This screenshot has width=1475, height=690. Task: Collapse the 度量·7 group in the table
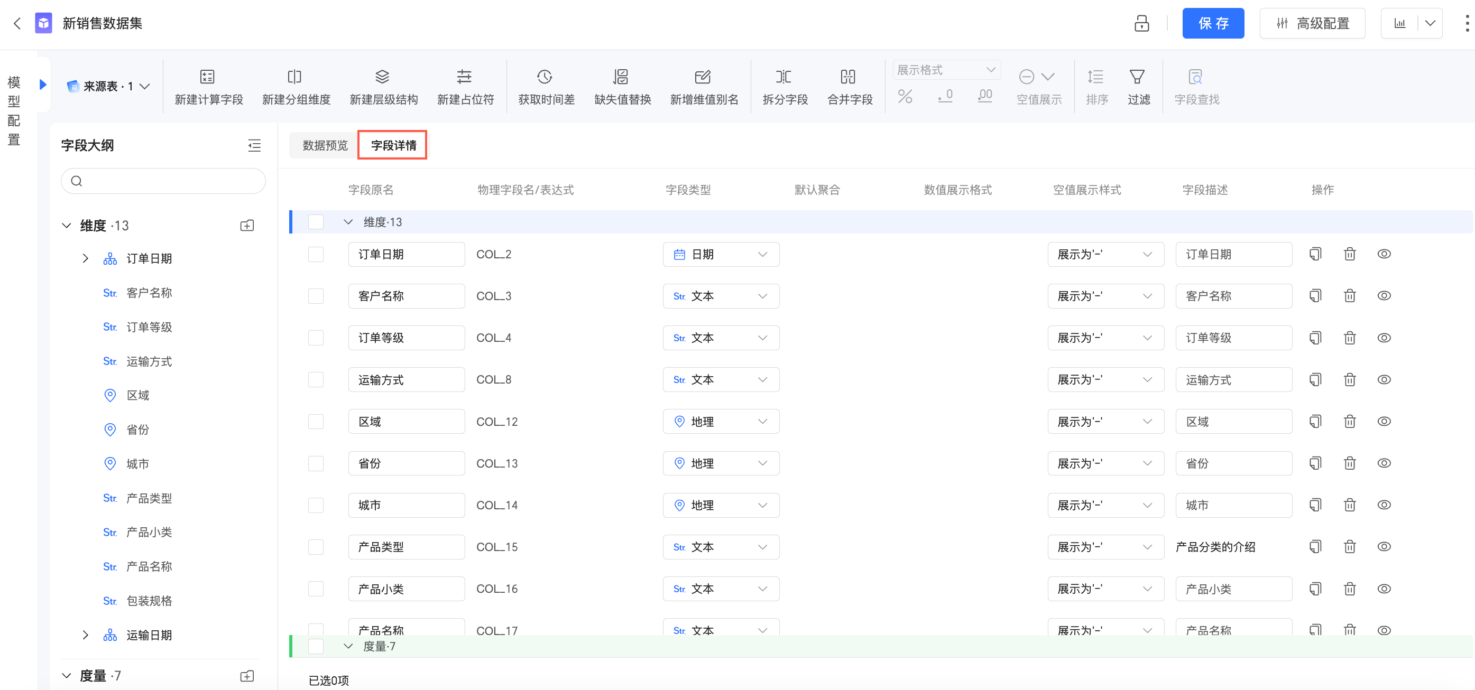pos(347,647)
